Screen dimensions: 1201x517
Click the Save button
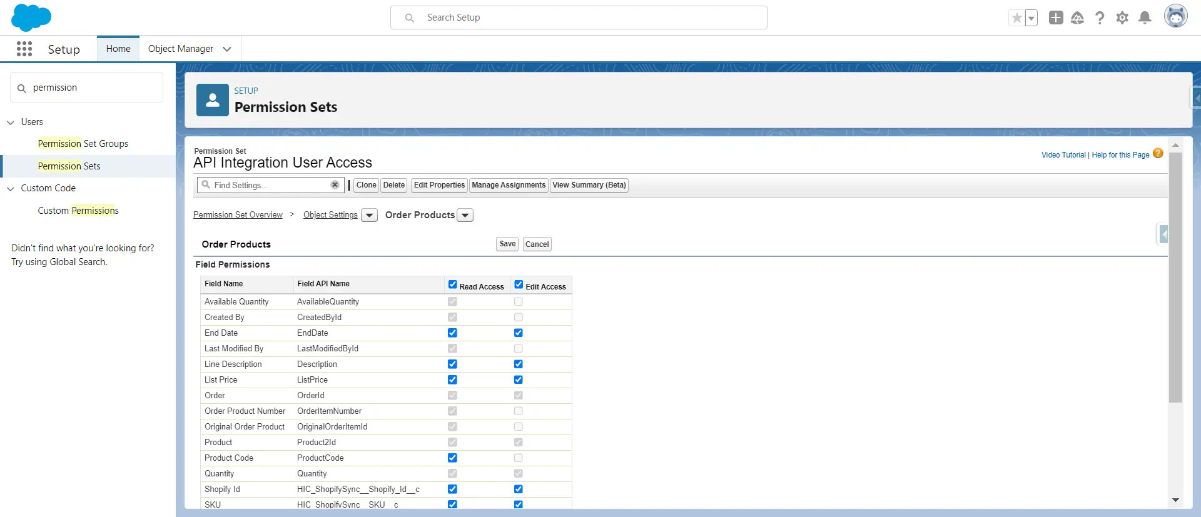[507, 244]
